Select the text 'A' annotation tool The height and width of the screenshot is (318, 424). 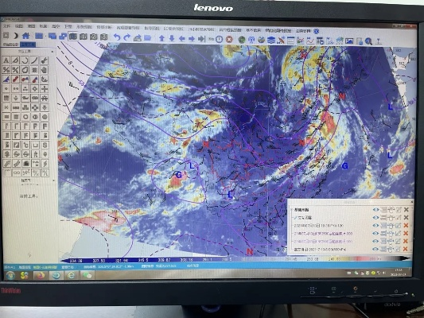(6, 60)
